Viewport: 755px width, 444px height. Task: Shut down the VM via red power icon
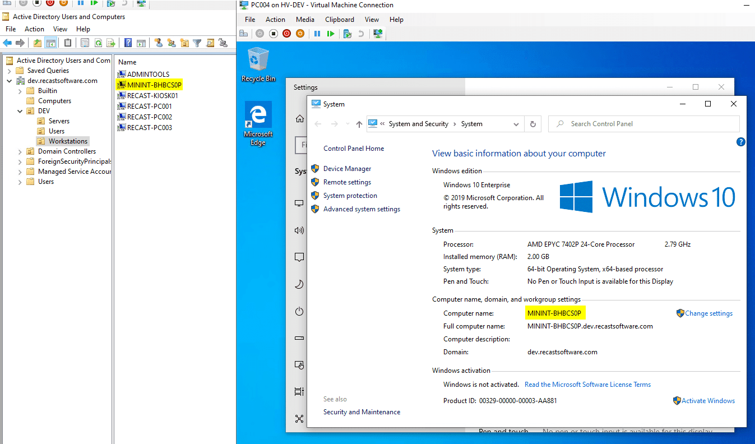click(286, 33)
